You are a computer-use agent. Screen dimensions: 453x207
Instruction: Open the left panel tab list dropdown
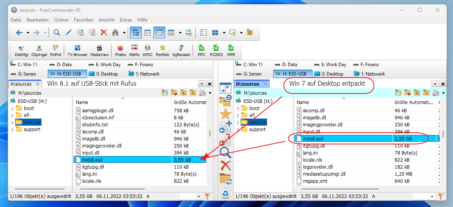click(x=202, y=84)
